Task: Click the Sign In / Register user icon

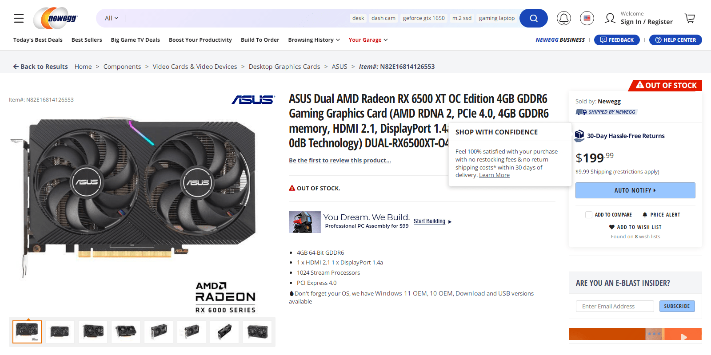Action: pyautogui.click(x=610, y=18)
